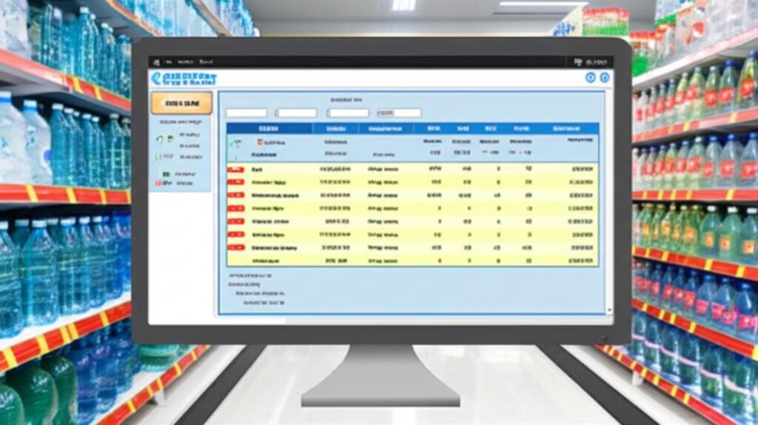
Task: Click the icon at the black bar's right end
Action: click(x=578, y=62)
